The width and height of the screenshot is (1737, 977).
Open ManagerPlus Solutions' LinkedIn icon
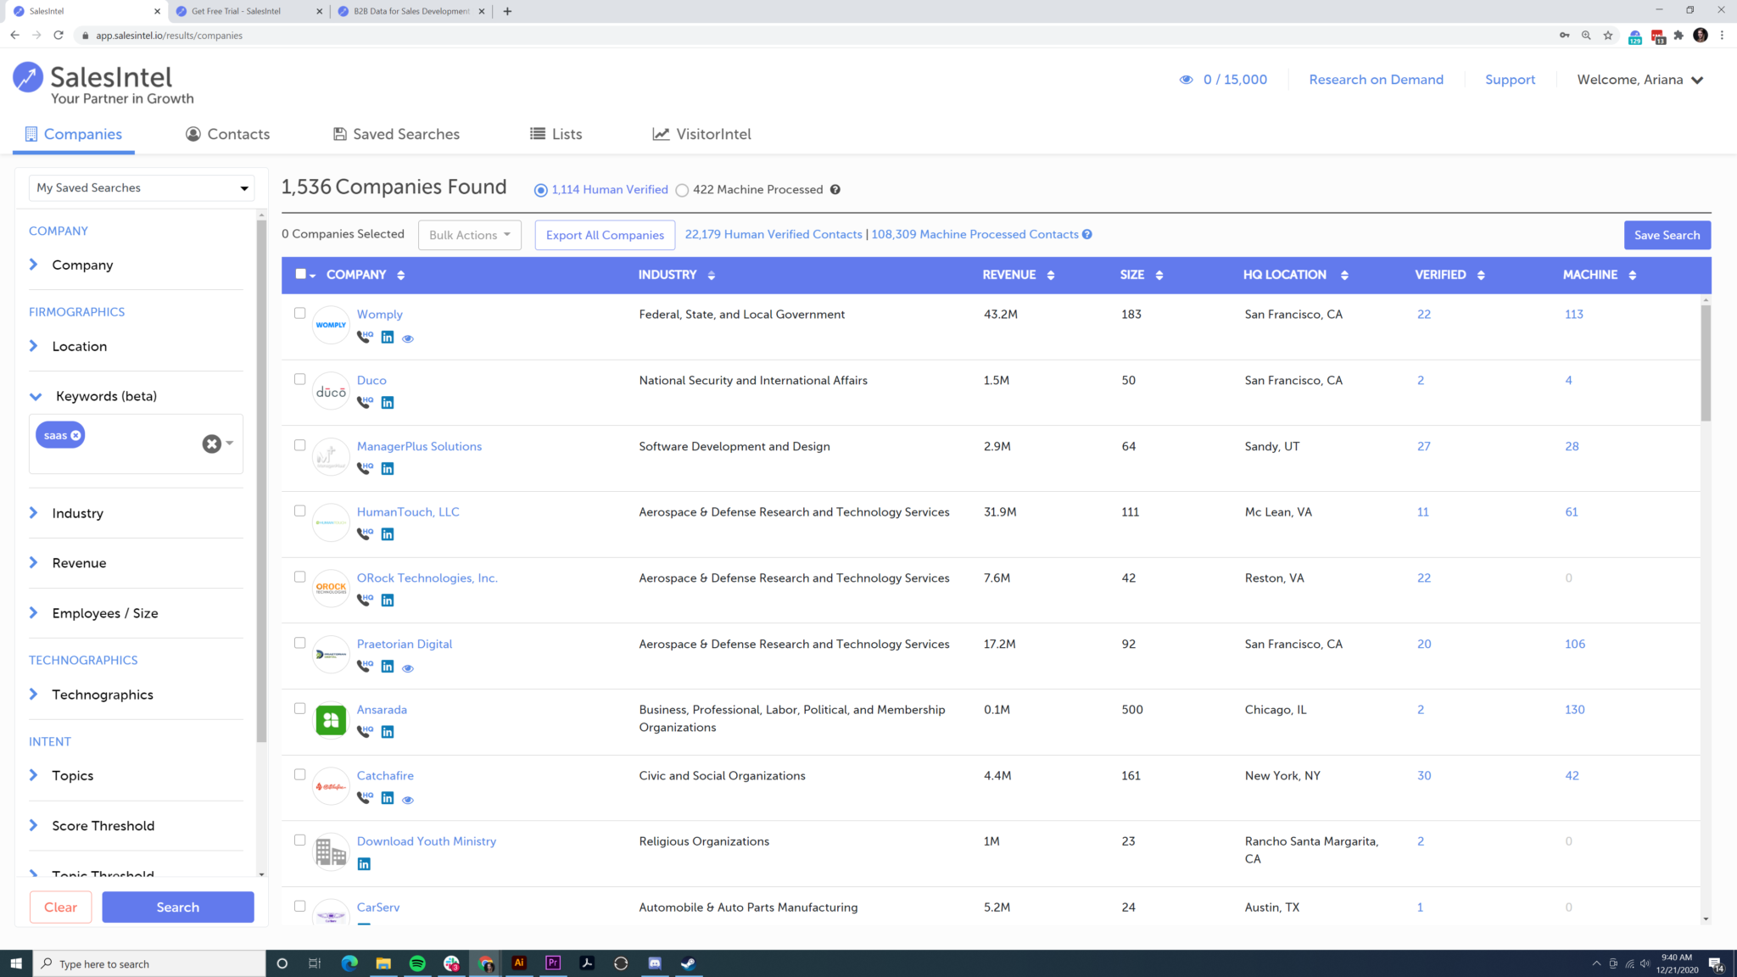pos(388,468)
